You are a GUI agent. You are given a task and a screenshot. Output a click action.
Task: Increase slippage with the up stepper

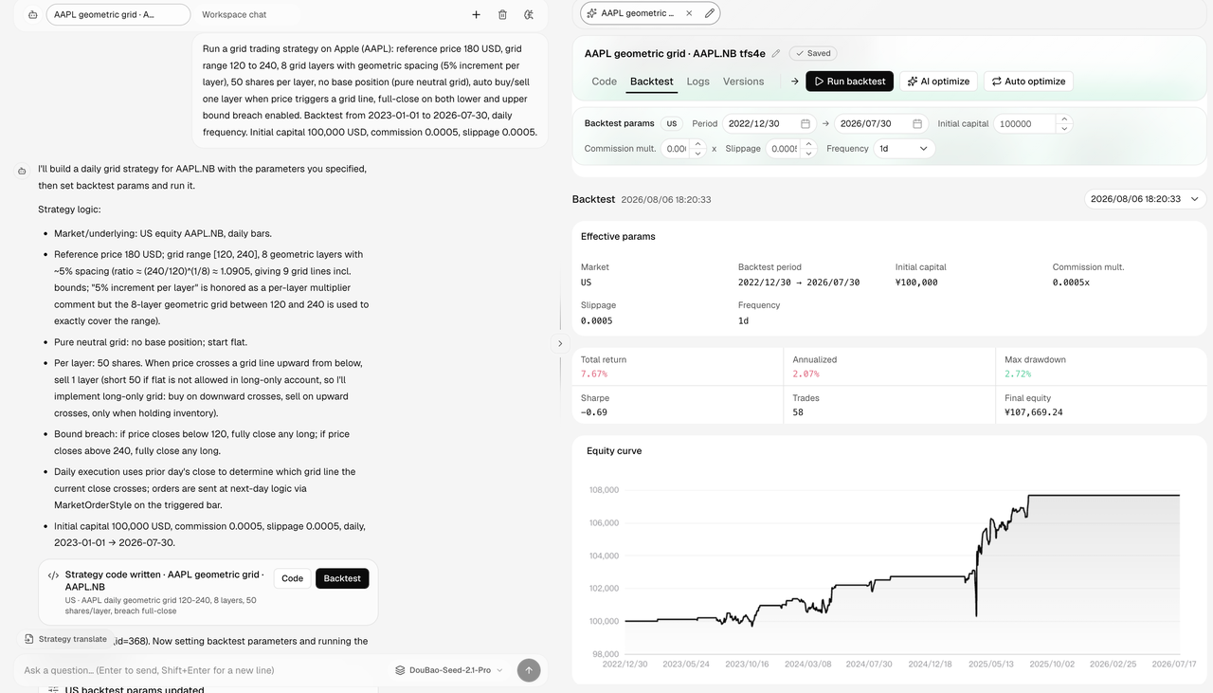808,144
